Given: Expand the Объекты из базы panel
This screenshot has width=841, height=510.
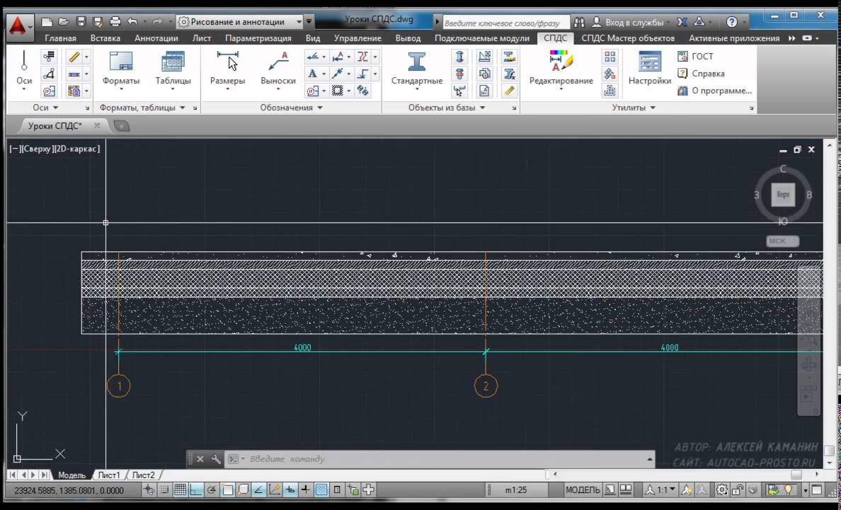Looking at the screenshot, I should click(x=446, y=108).
